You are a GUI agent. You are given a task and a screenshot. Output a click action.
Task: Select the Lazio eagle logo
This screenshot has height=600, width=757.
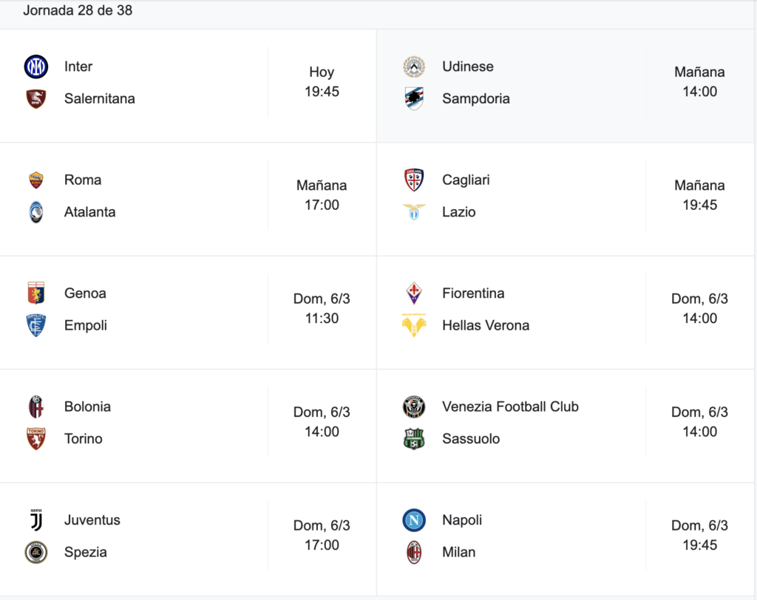(414, 212)
